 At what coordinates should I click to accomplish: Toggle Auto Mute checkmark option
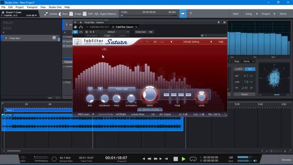138,114
